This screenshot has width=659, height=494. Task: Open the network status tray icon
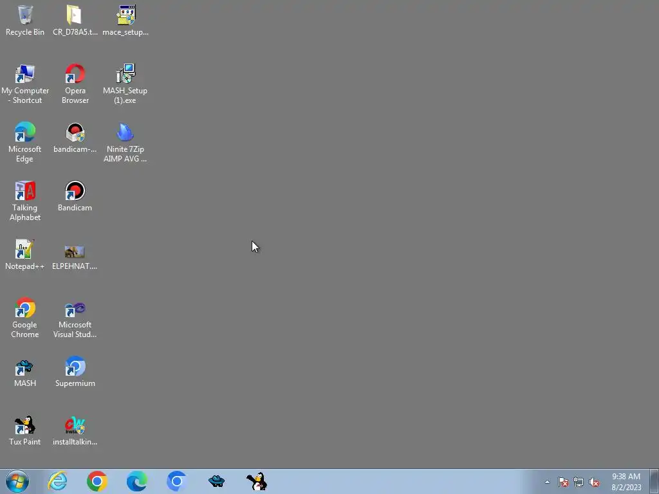(x=579, y=482)
